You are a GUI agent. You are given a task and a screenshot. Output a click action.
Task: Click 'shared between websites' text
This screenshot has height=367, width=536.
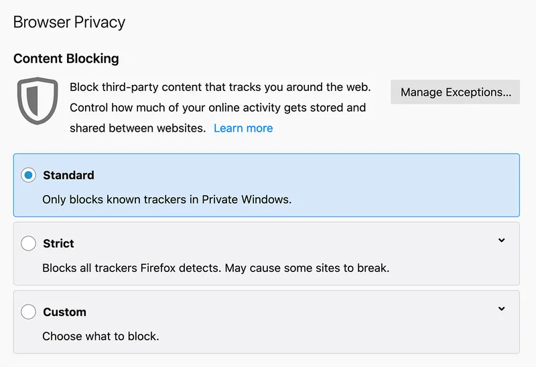[137, 128]
